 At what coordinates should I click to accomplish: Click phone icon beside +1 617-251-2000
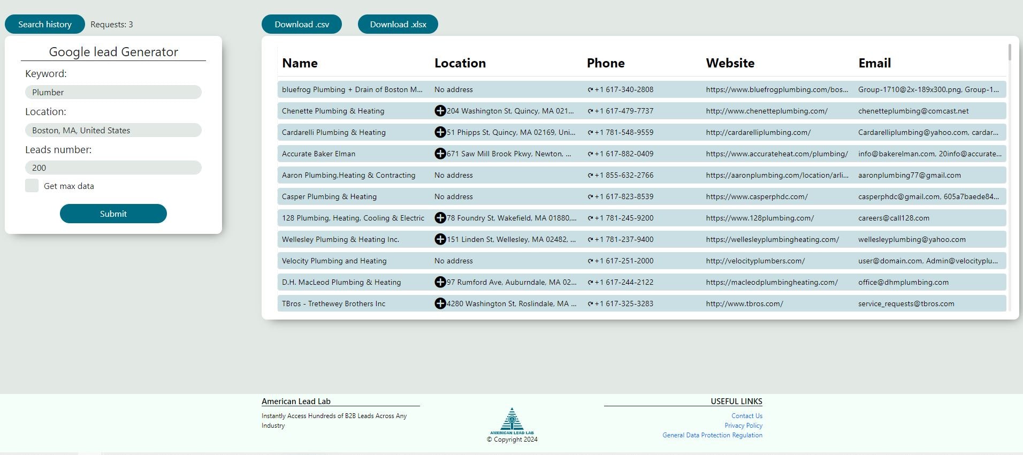click(590, 261)
